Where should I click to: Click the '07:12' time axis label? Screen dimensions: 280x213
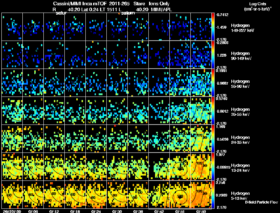[54, 211]
